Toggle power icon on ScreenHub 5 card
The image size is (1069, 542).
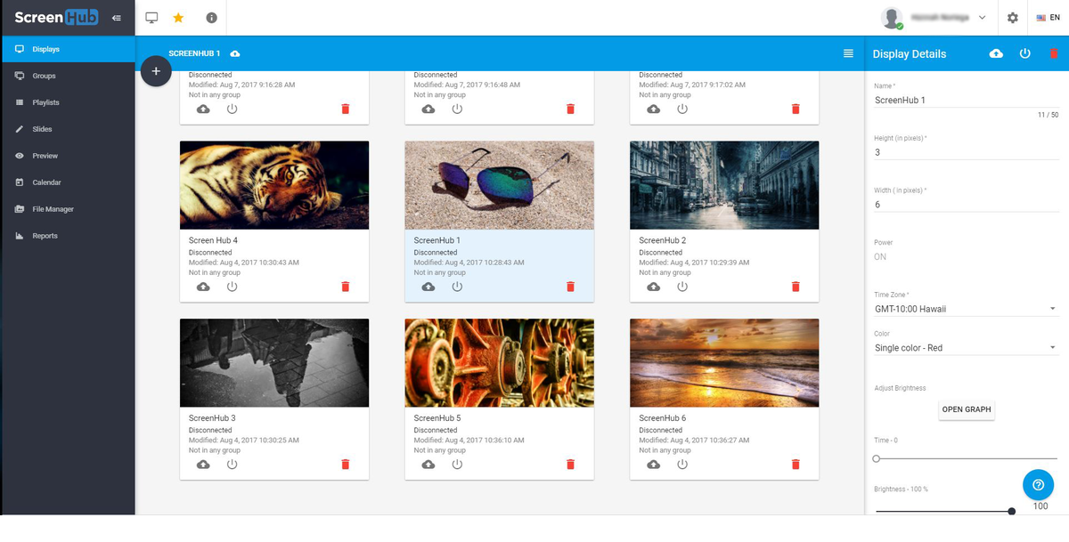tap(457, 465)
